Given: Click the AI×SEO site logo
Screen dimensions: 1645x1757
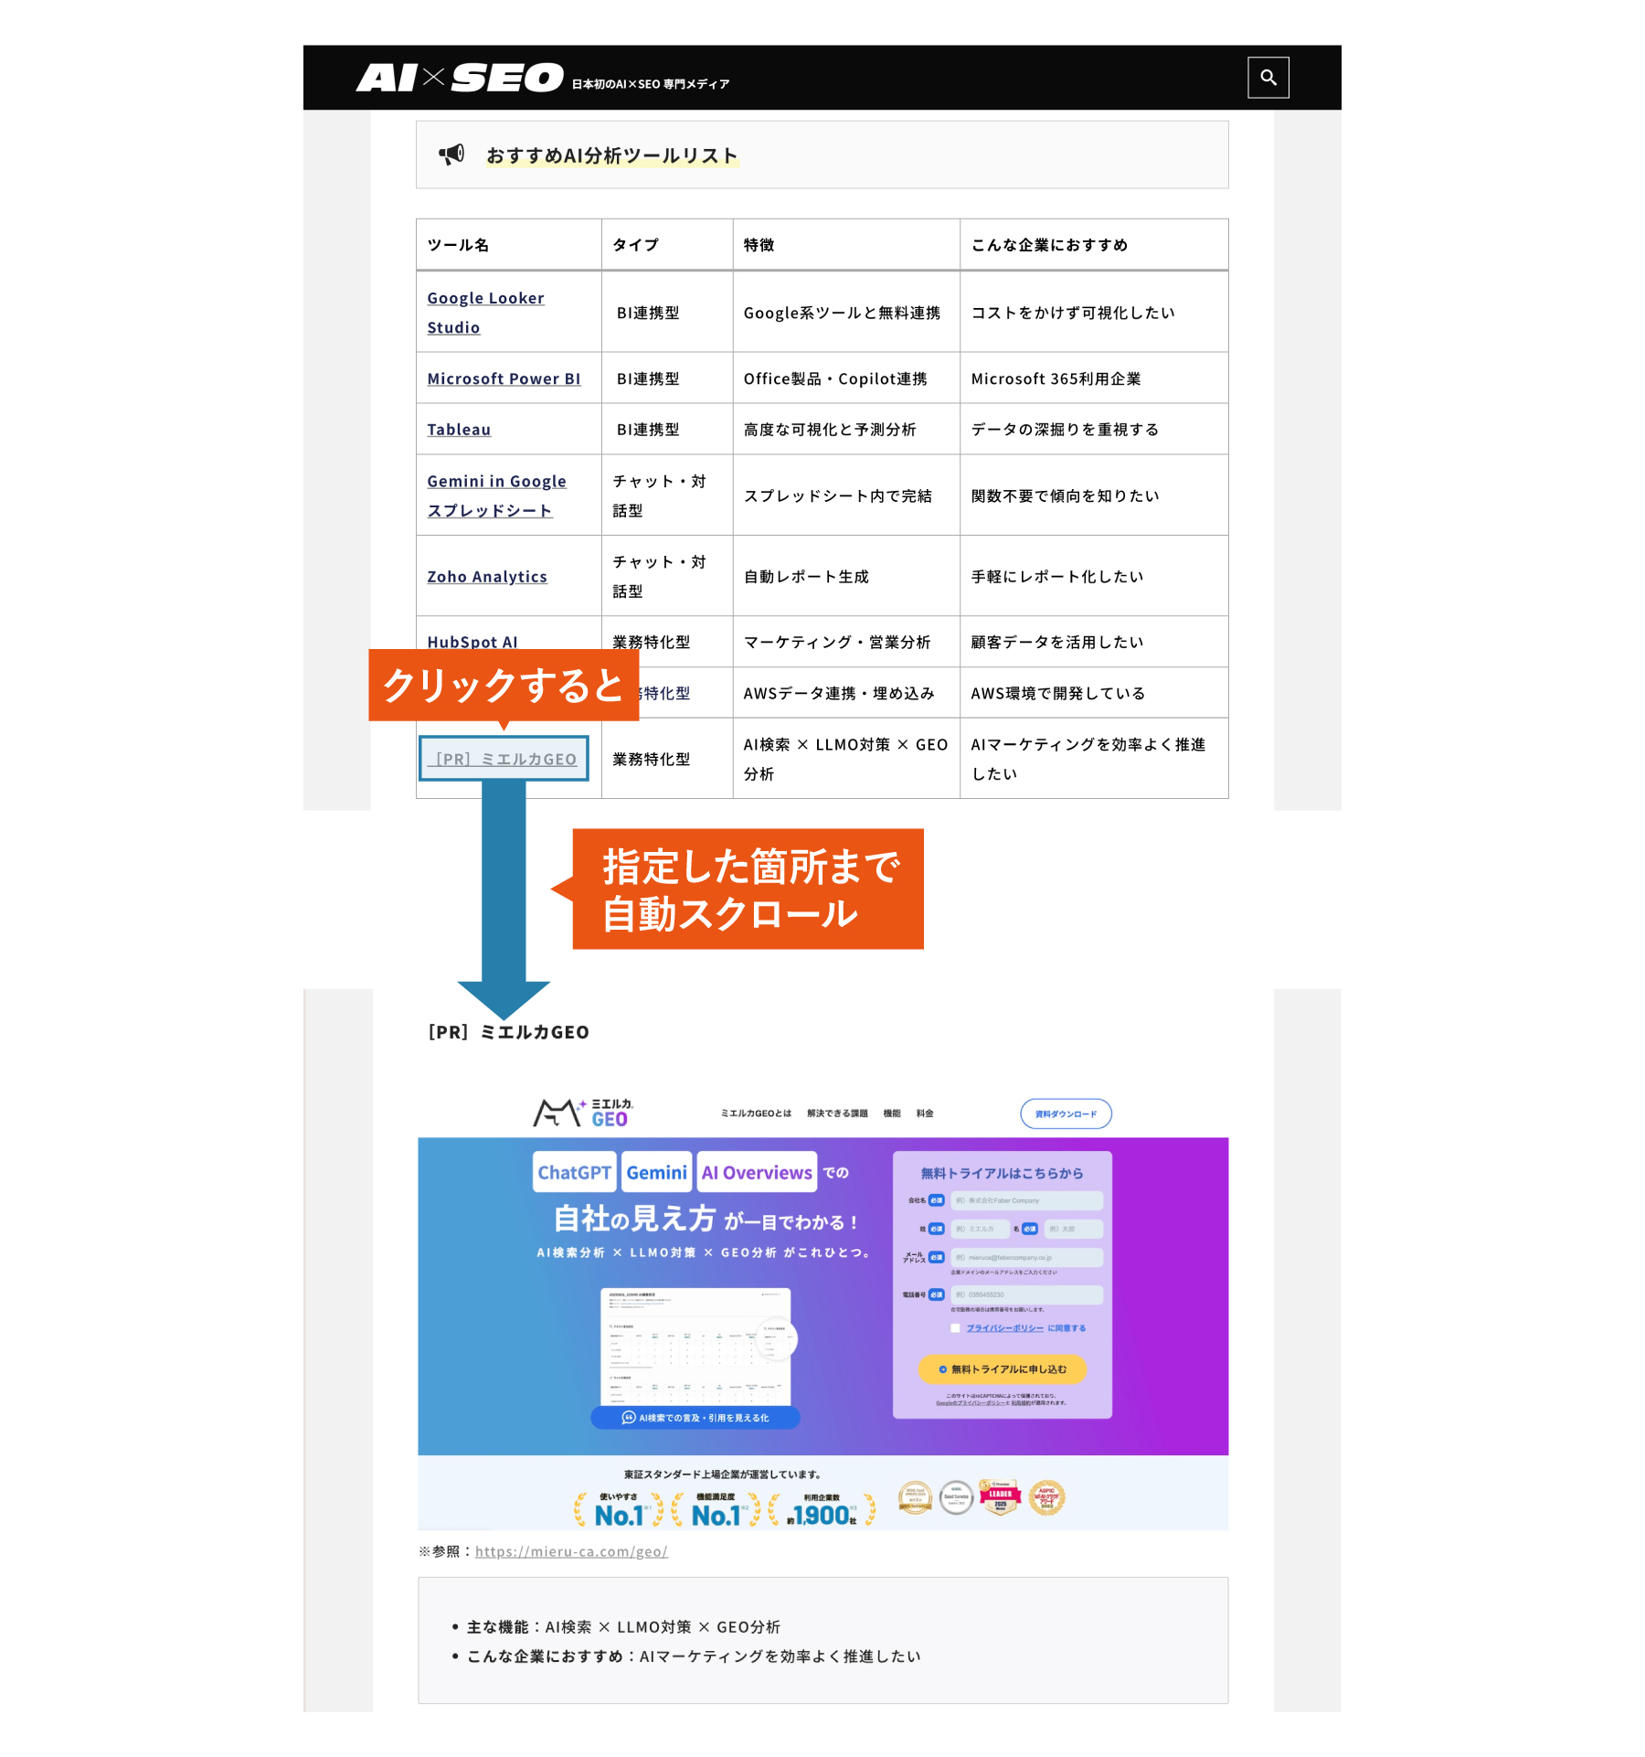Looking at the screenshot, I should tap(460, 78).
